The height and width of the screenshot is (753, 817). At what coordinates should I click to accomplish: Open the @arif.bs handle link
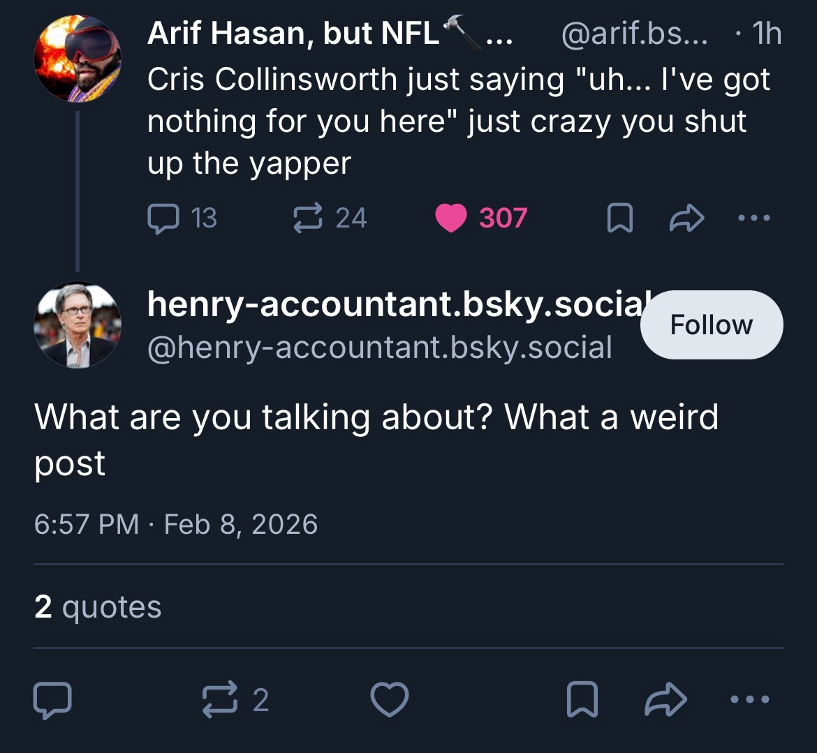point(634,35)
